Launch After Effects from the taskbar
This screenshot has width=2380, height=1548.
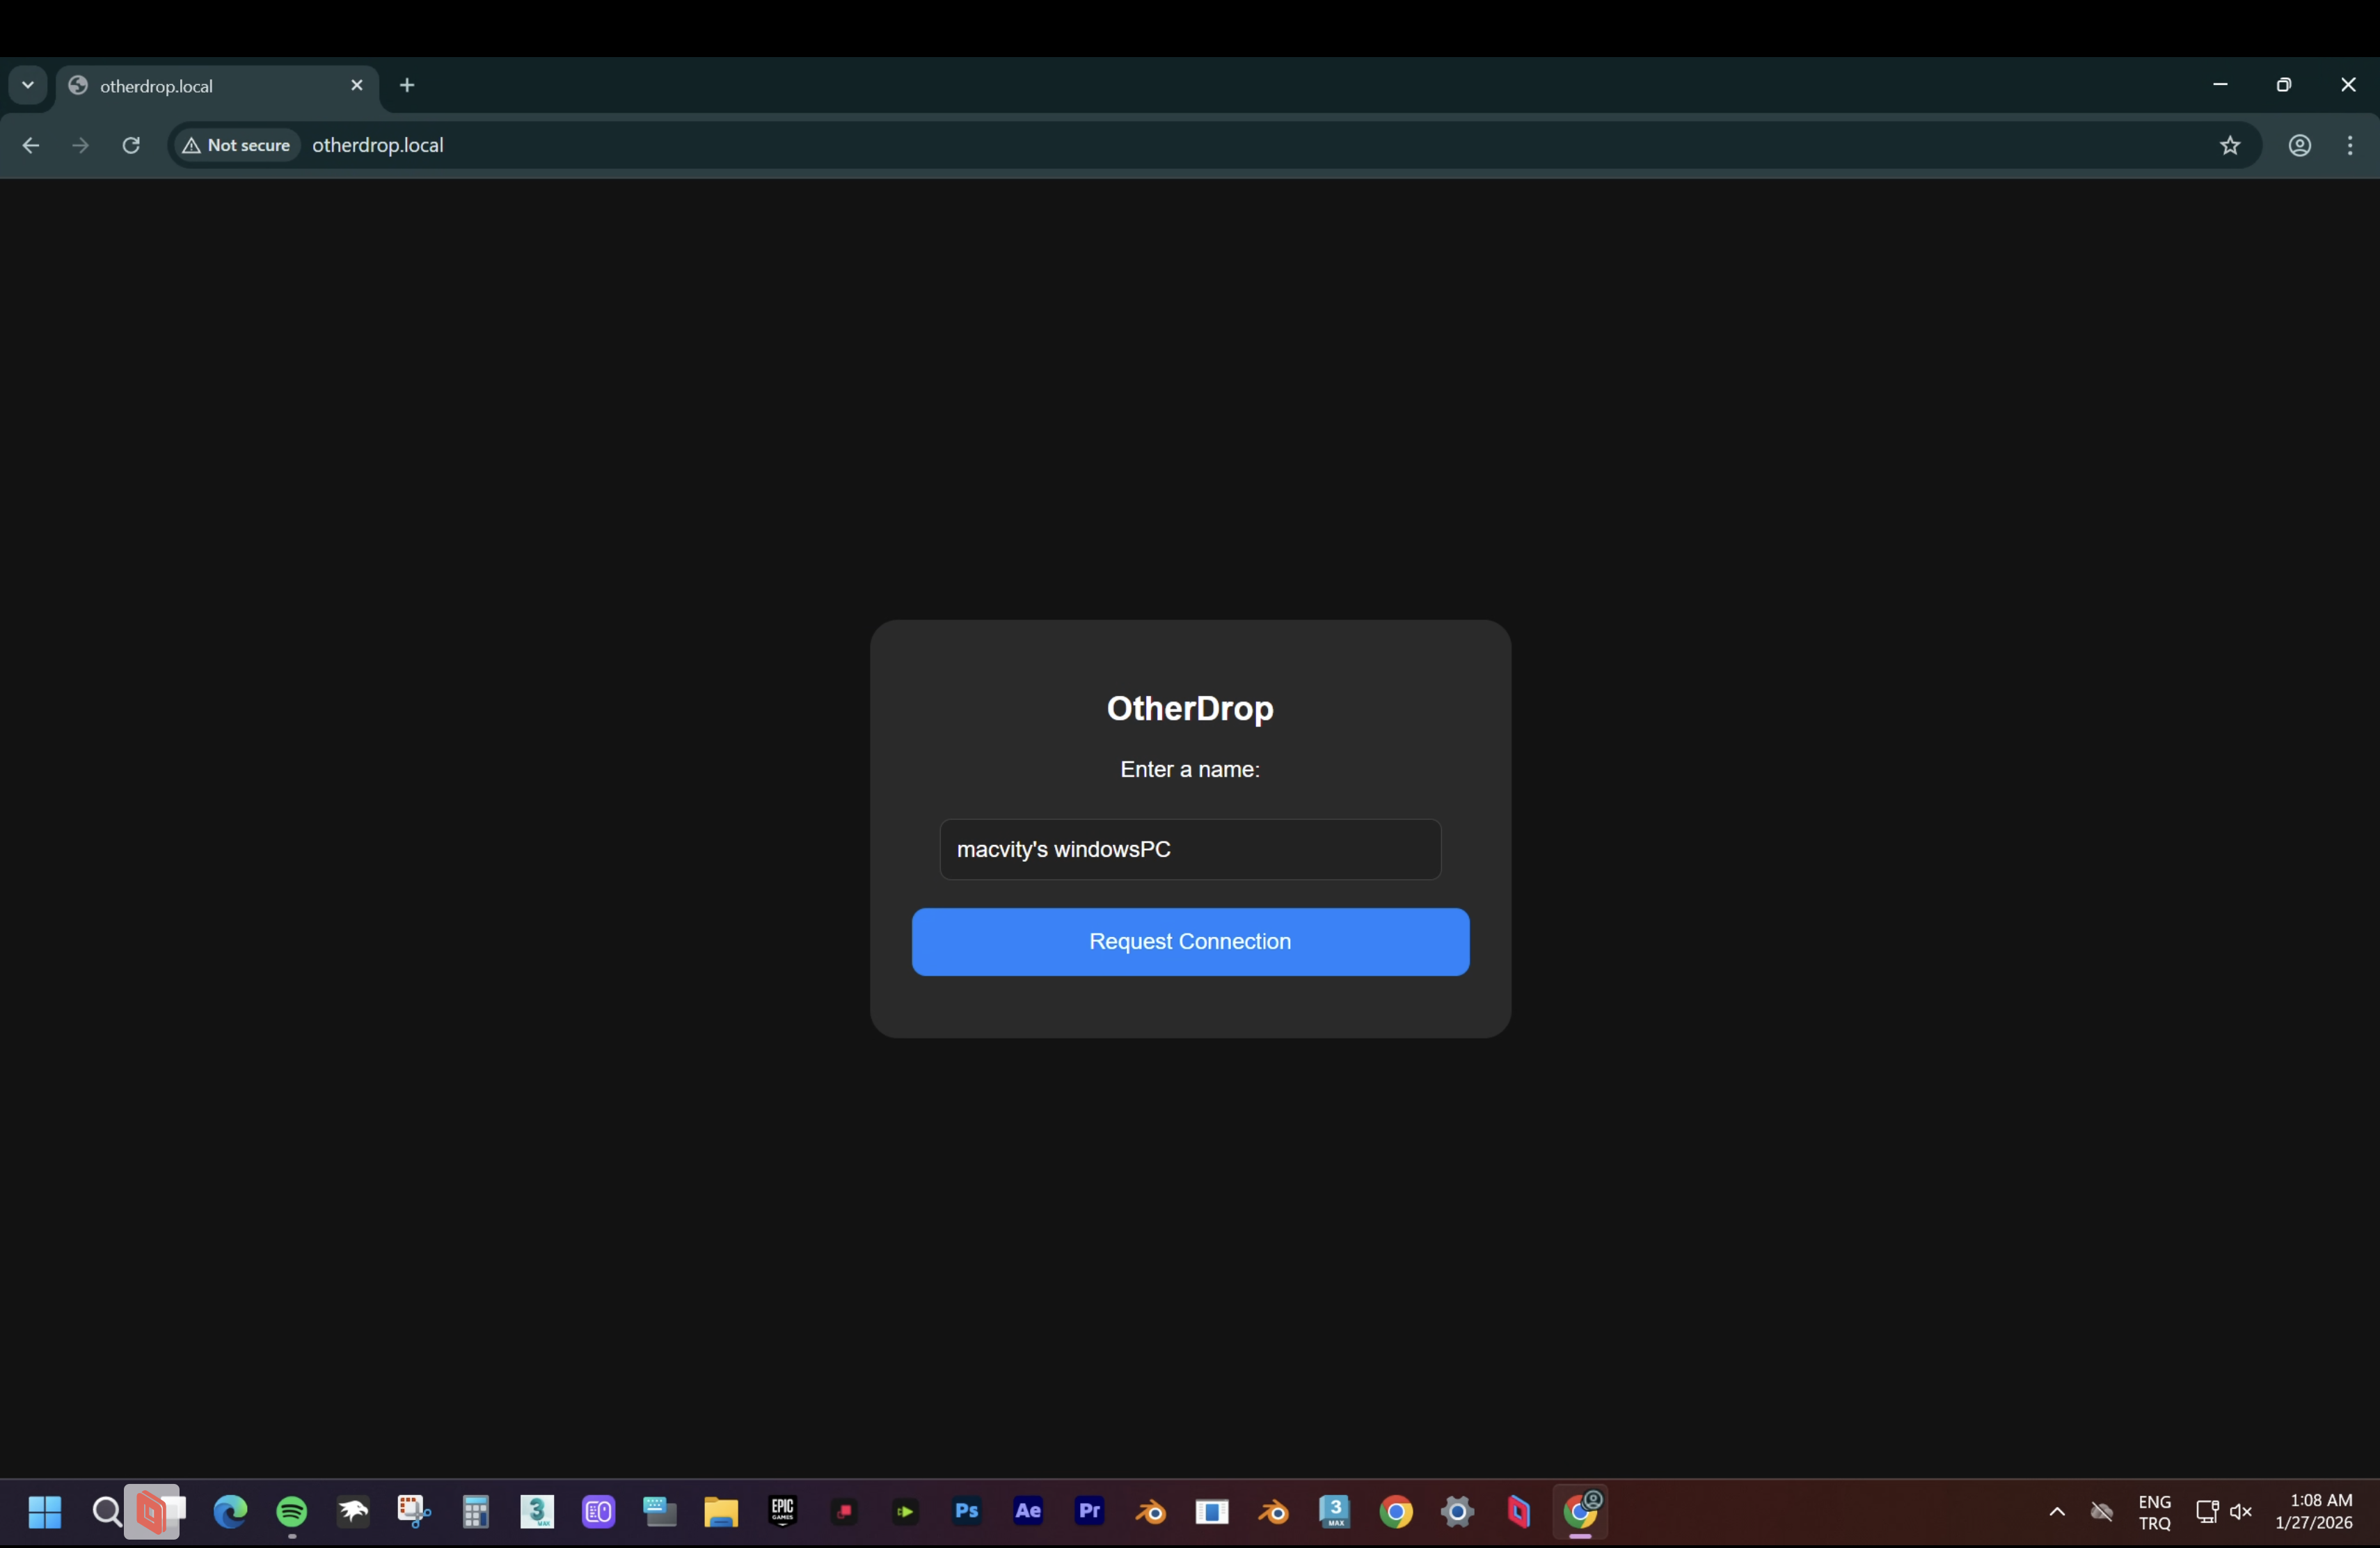tap(1028, 1512)
